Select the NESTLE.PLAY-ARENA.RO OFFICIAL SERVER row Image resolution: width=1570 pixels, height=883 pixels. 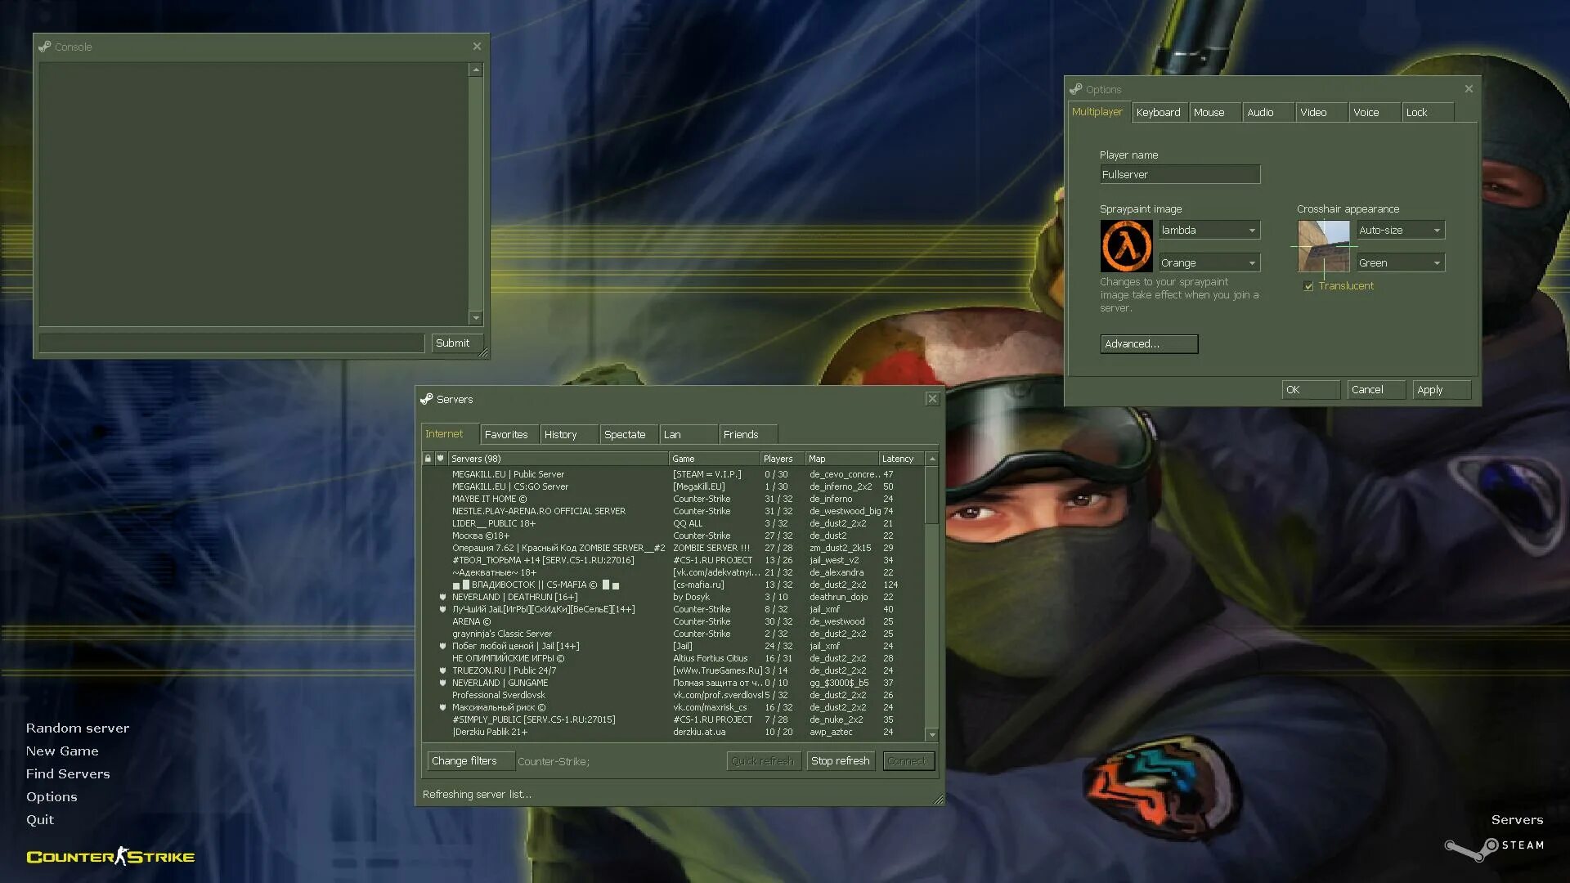coord(674,511)
